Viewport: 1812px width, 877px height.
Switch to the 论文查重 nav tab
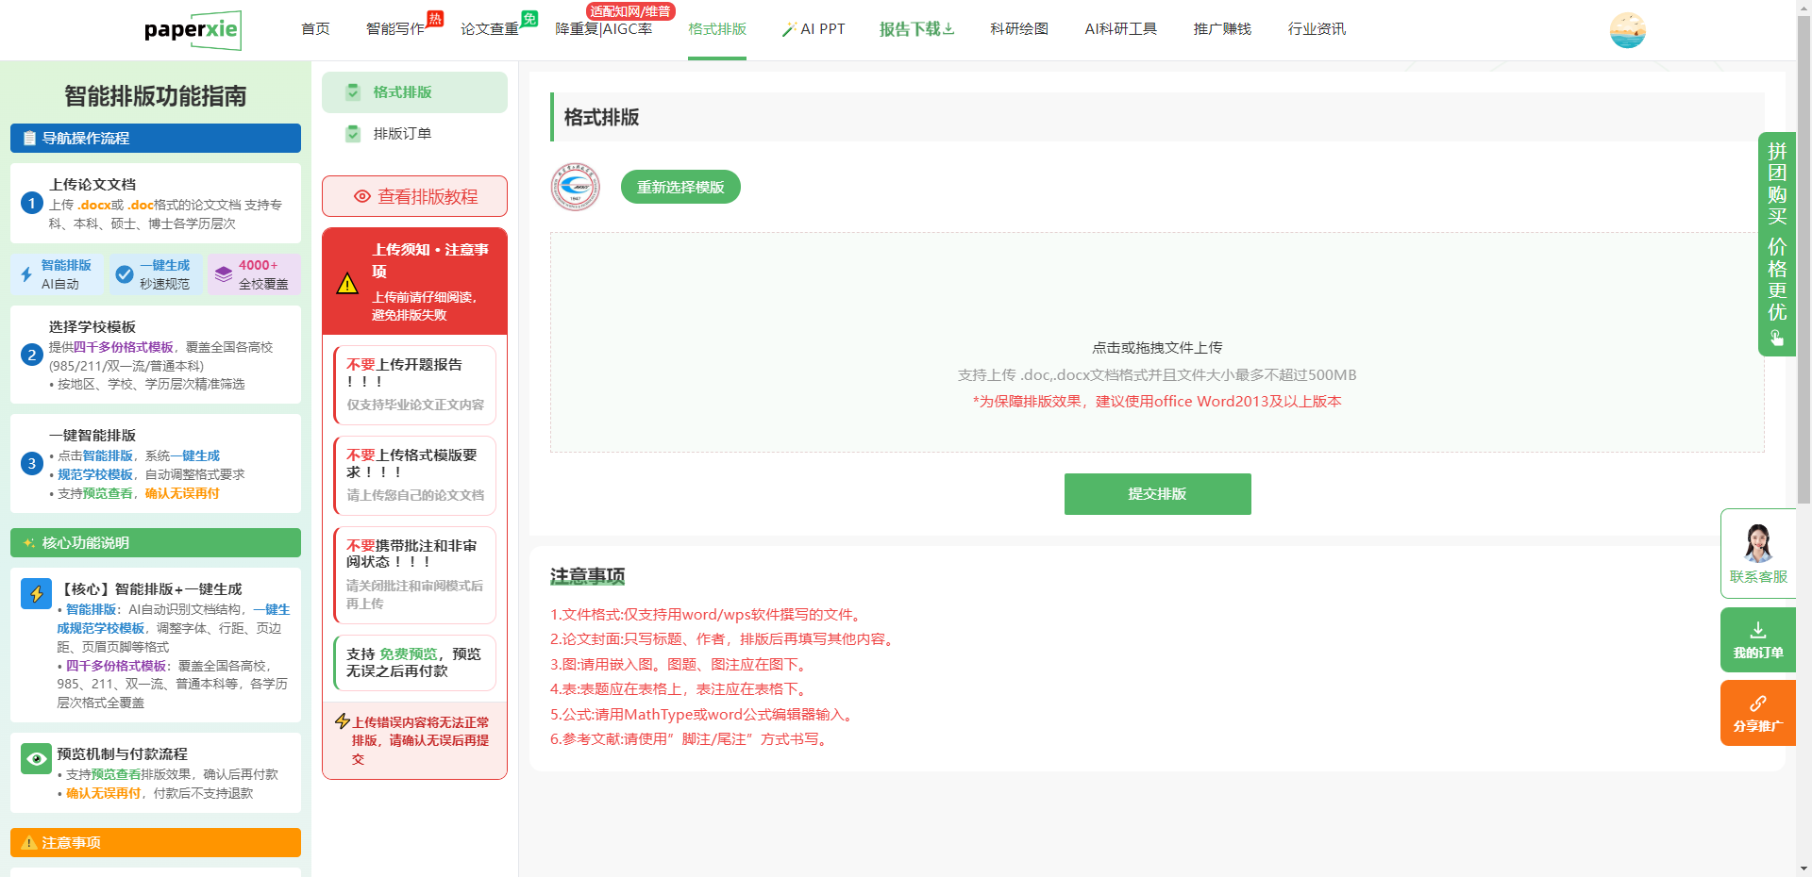pyautogui.click(x=489, y=29)
